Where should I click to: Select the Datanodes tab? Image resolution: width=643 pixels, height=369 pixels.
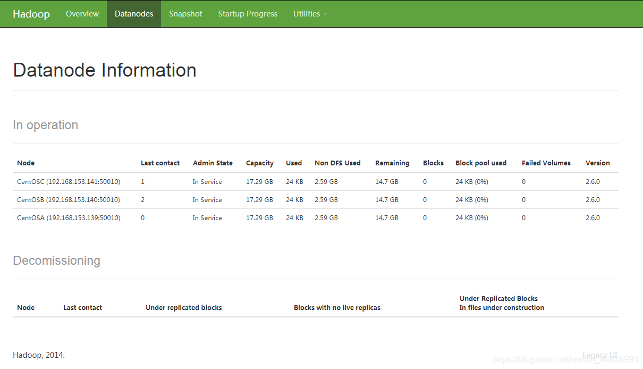point(134,14)
